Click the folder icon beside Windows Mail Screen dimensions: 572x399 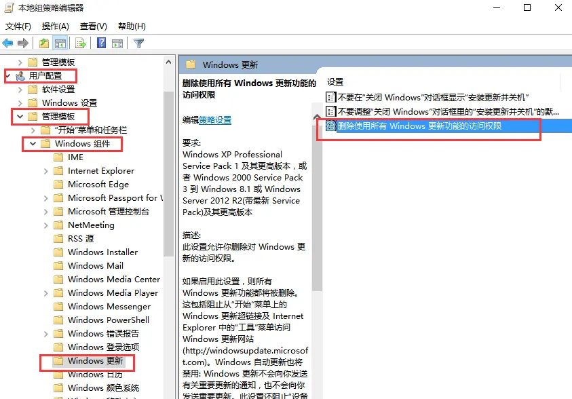(x=58, y=265)
